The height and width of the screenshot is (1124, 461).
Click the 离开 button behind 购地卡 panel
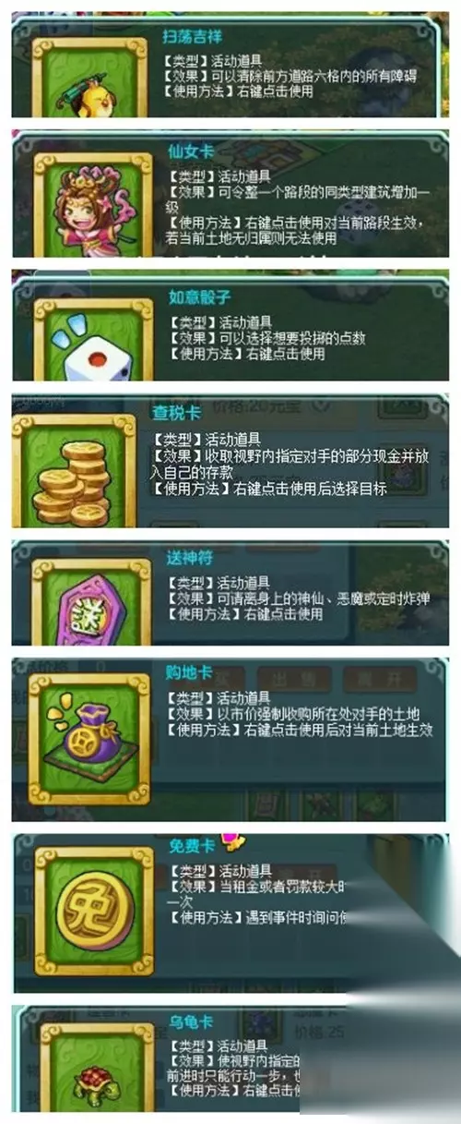click(x=380, y=679)
